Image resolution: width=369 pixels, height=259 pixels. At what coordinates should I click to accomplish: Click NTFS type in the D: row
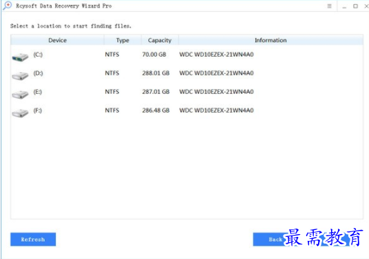coord(112,73)
